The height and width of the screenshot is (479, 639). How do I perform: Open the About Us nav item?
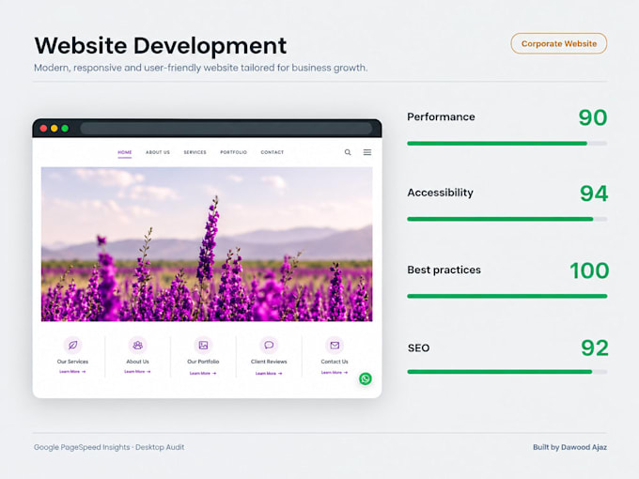pyautogui.click(x=158, y=152)
